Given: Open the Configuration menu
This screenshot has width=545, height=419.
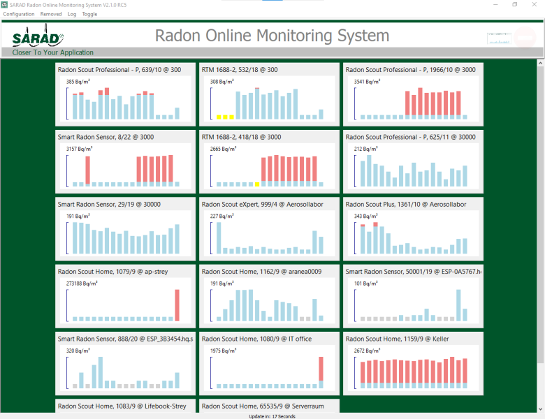Looking at the screenshot, I should (x=18, y=14).
